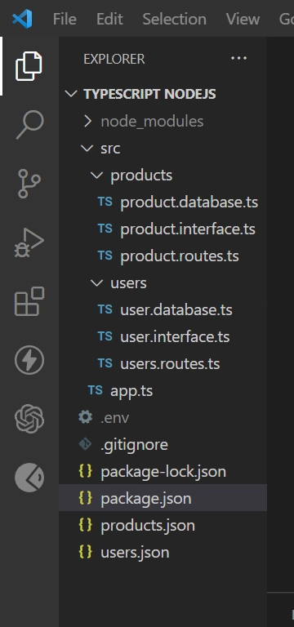
Task: Open the File menu
Action: coord(65,19)
